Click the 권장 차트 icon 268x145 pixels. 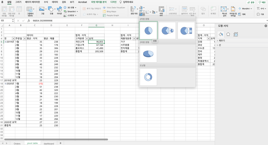click(134, 10)
